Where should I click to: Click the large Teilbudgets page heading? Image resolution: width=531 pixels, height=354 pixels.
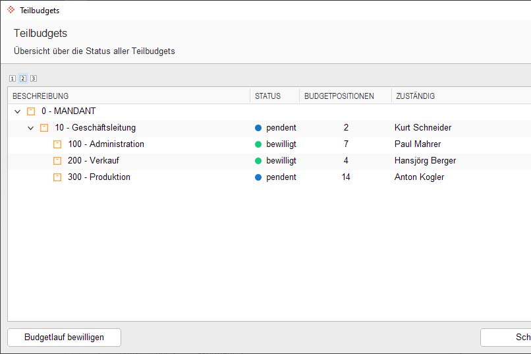(40, 33)
